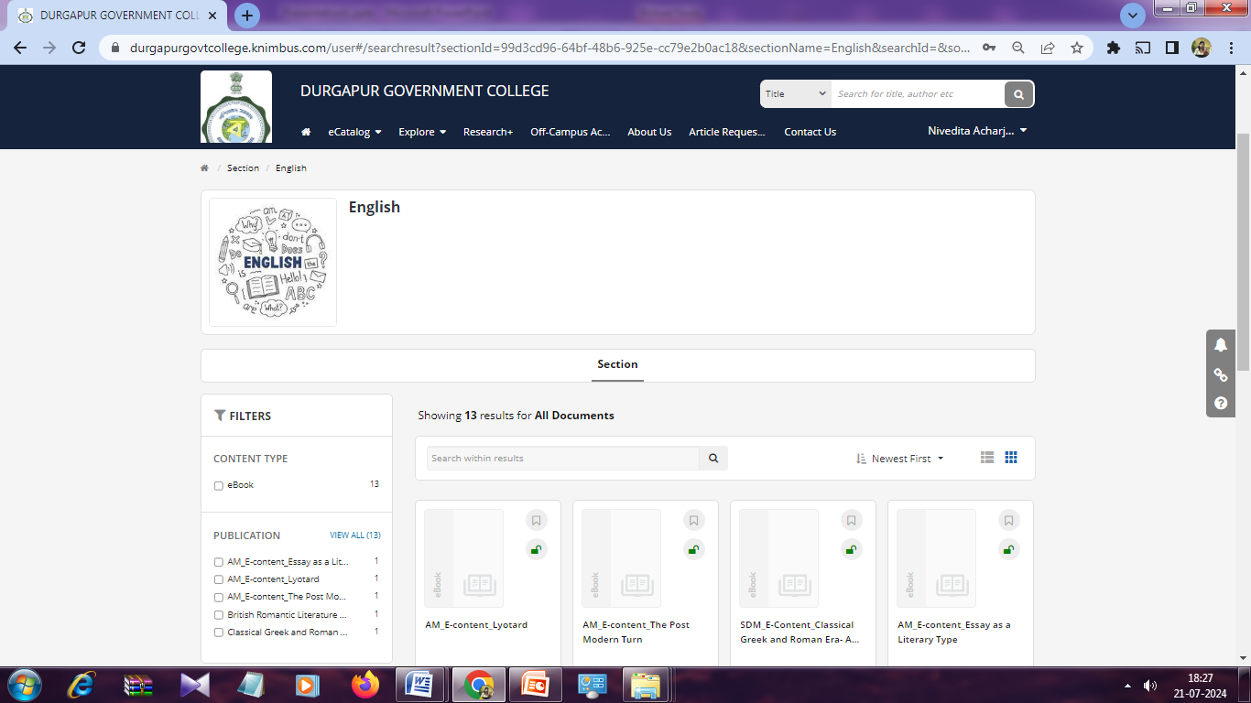Click the magnifier button in header search
The width and height of the screenshot is (1251, 703).
click(x=1018, y=94)
